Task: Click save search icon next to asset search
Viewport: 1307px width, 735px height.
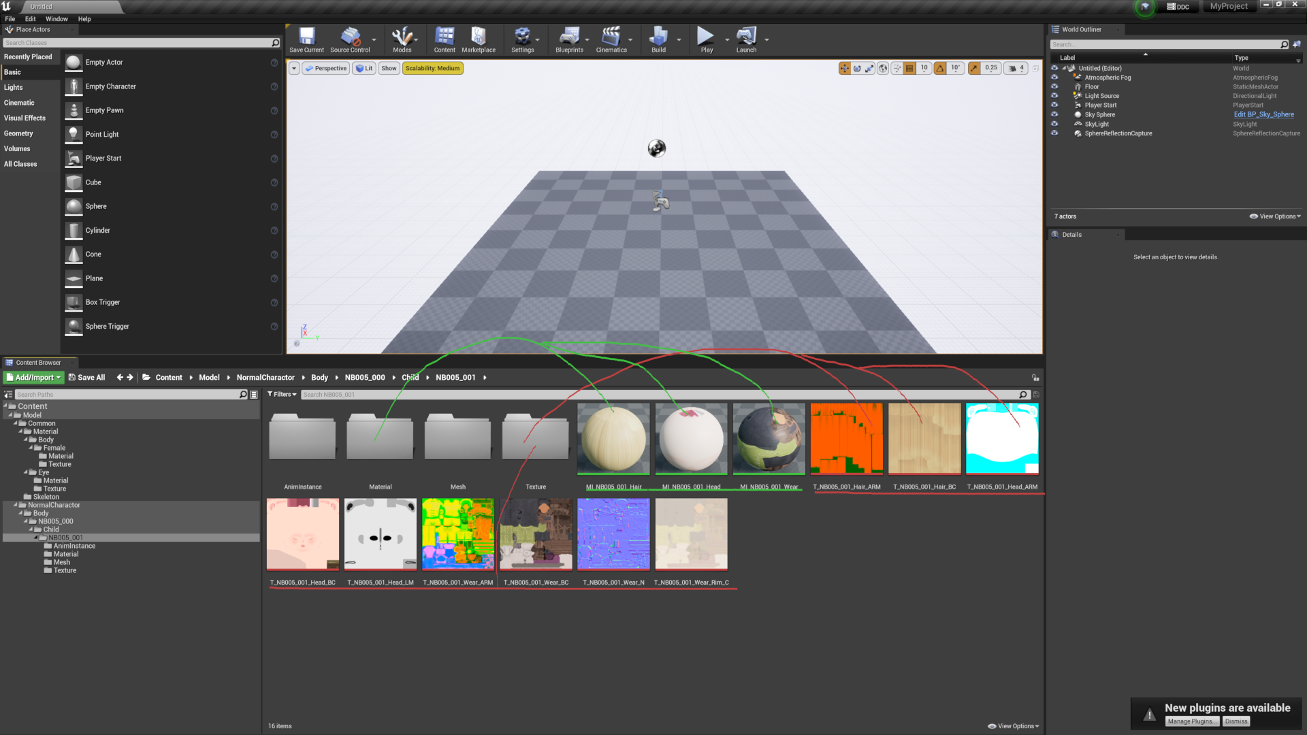Action: tap(1036, 395)
